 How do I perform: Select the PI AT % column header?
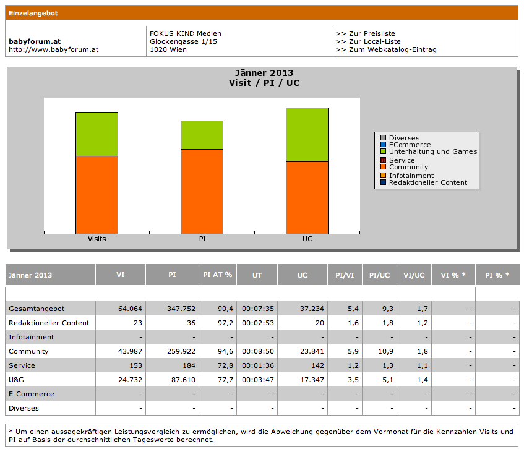click(x=217, y=275)
